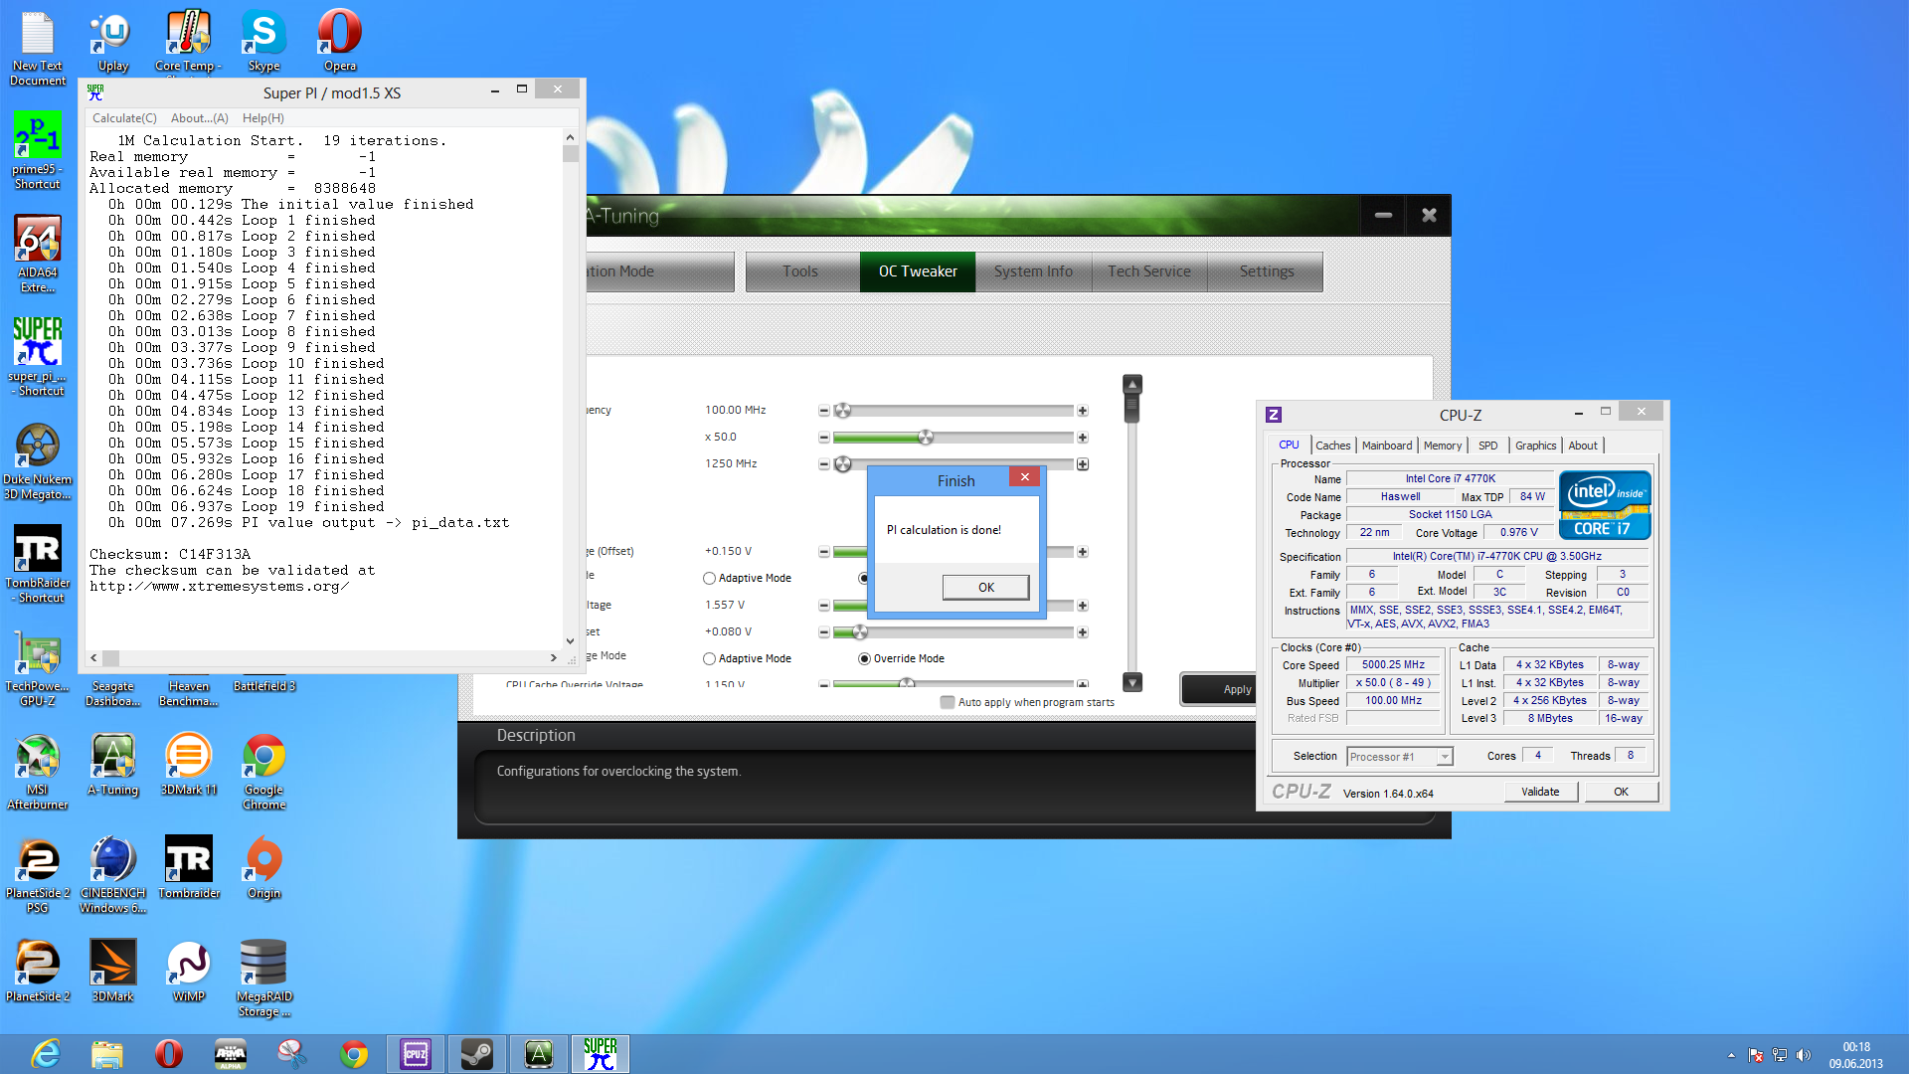Image resolution: width=1909 pixels, height=1074 pixels.
Task: Click the A-Tuning list scroll-up arrow
Action: [1131, 384]
